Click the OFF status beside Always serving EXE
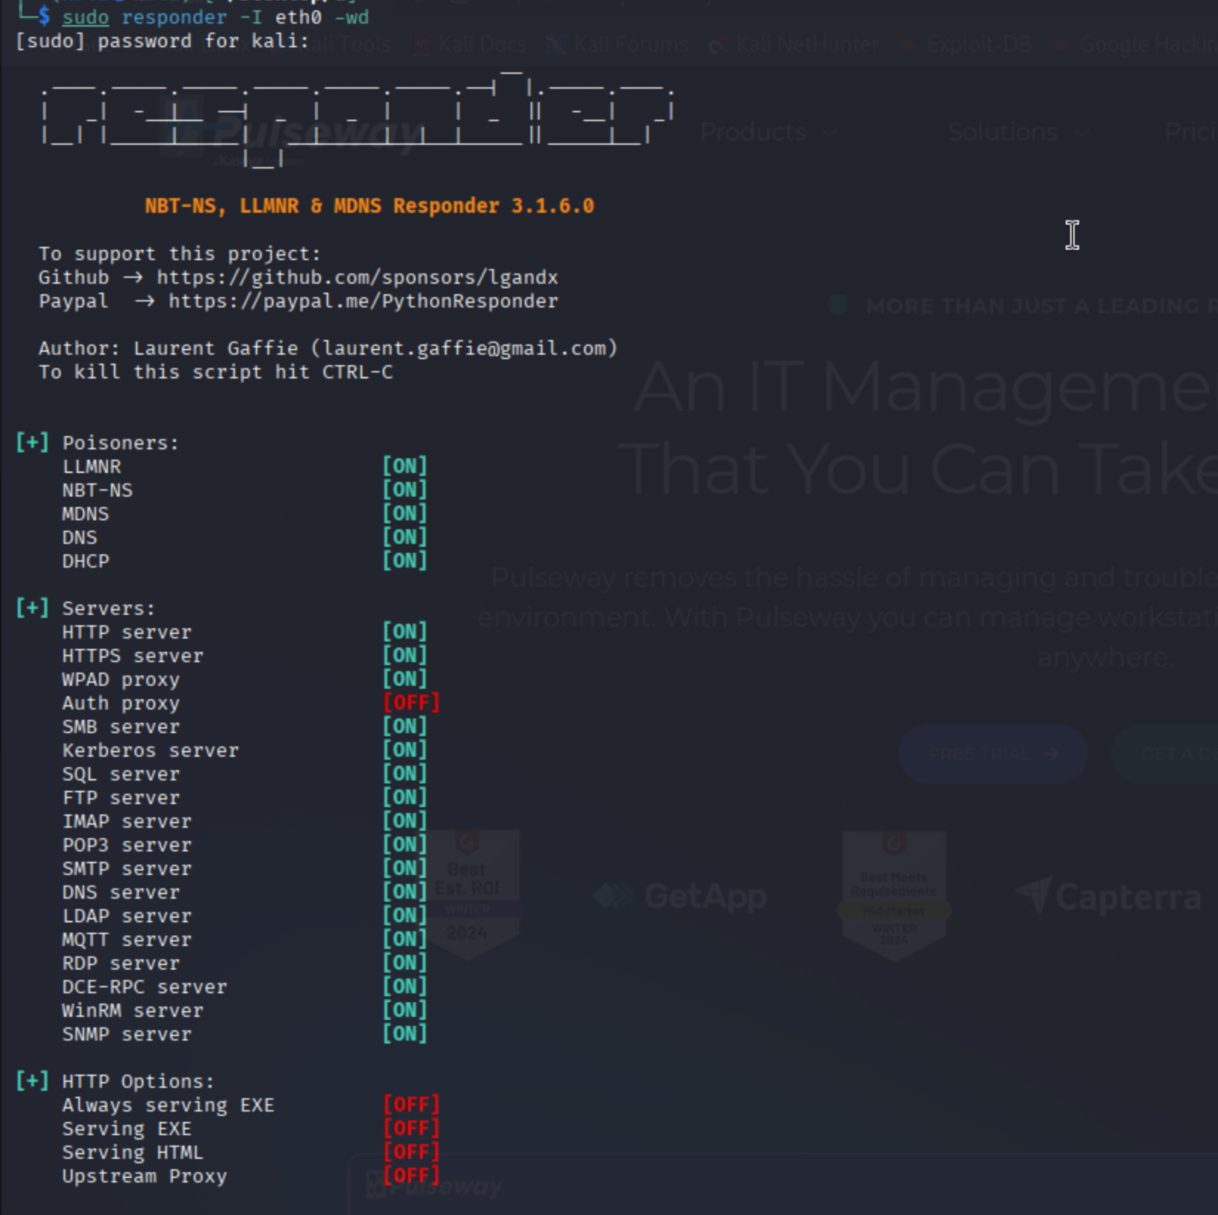The height and width of the screenshot is (1215, 1218). tap(411, 1105)
